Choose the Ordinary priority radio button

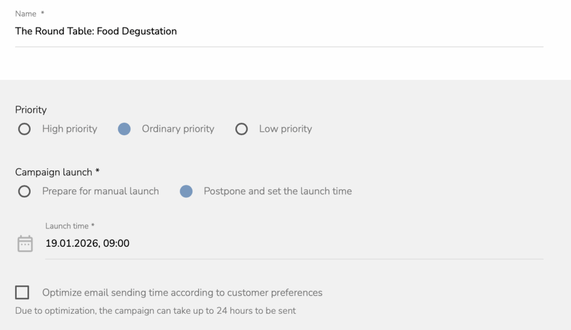coord(124,130)
